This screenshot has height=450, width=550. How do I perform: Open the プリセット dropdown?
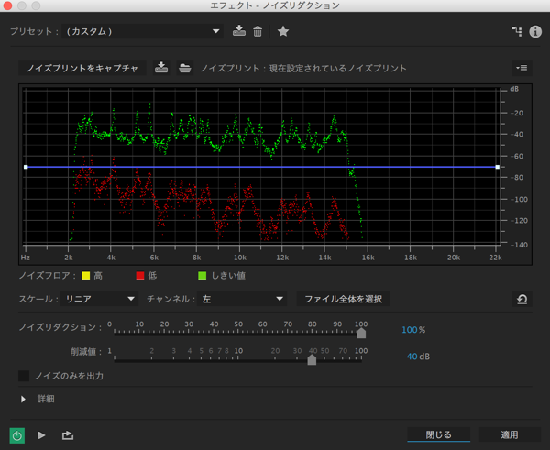[x=142, y=31]
